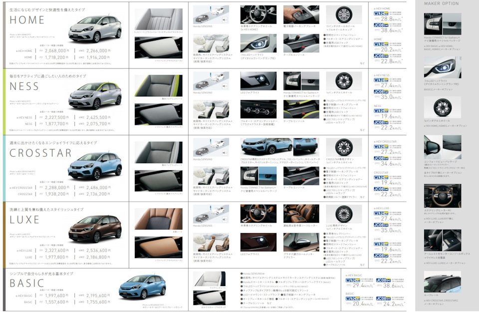This screenshot has height=313, width=479.
Task: Open maker option steering heater image
Action: click(443, 196)
